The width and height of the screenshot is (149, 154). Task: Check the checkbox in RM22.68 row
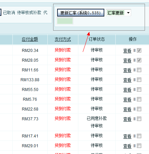click(x=139, y=109)
